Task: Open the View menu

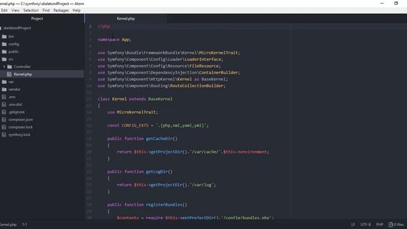Action: click(15, 10)
